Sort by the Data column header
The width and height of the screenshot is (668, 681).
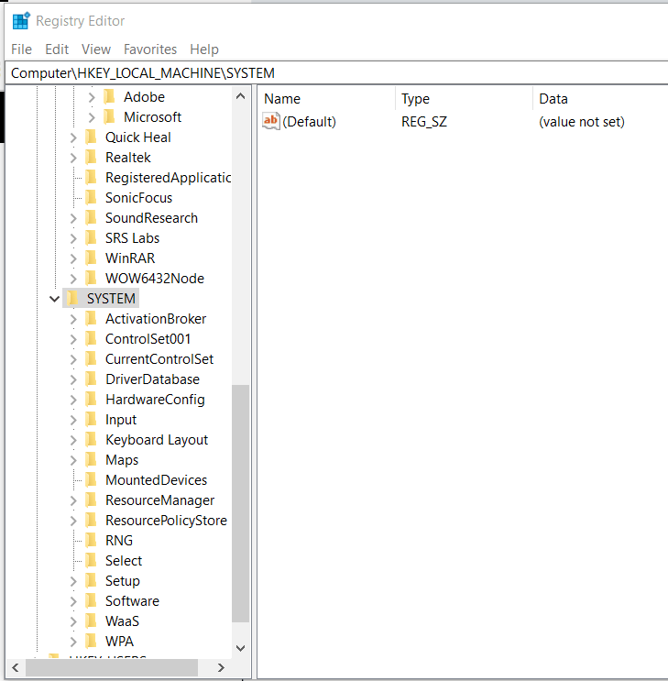(601, 99)
